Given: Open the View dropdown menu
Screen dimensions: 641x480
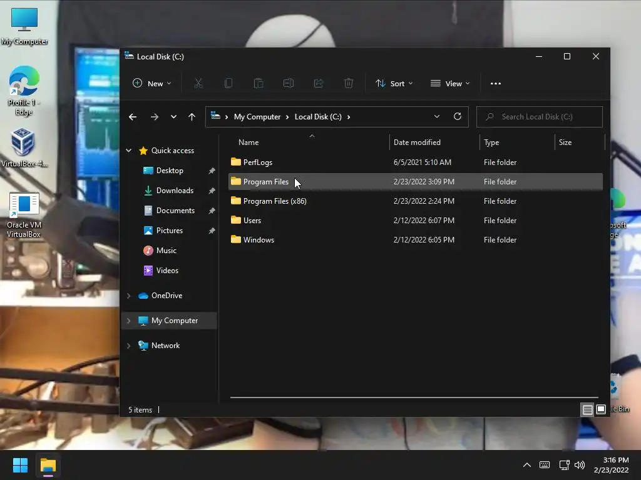Looking at the screenshot, I should tap(450, 83).
